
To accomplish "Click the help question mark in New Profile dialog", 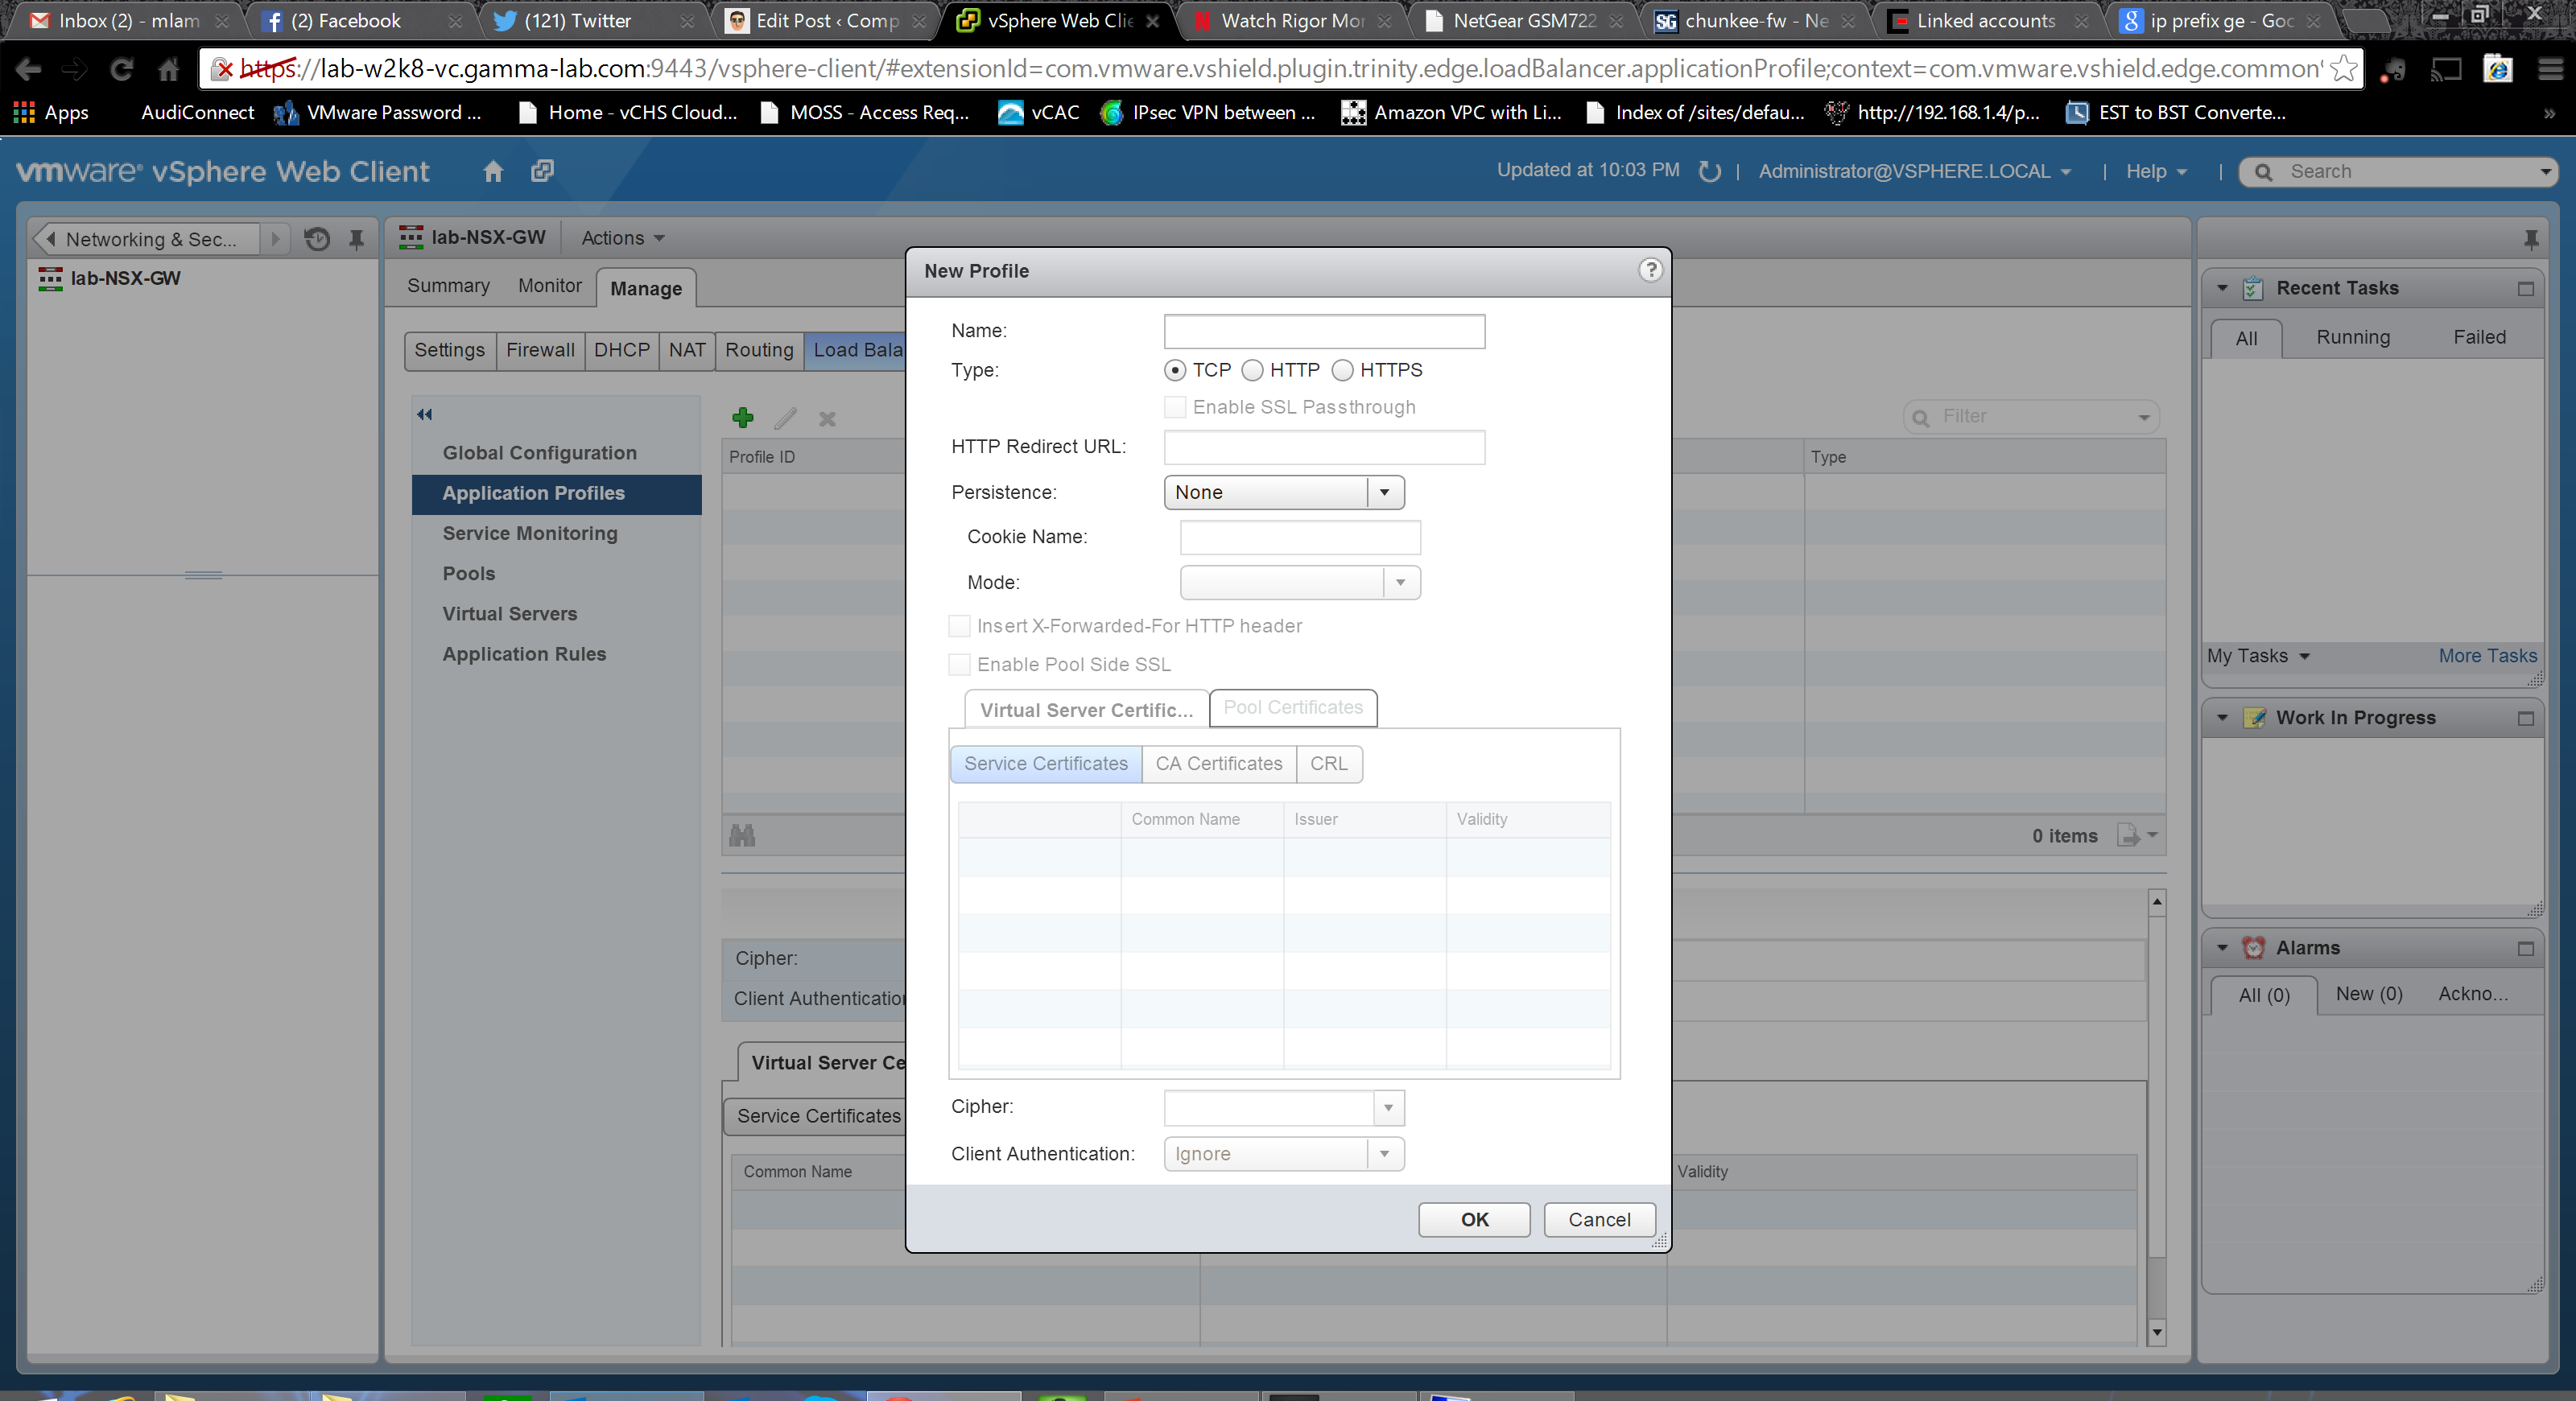I will point(1650,270).
